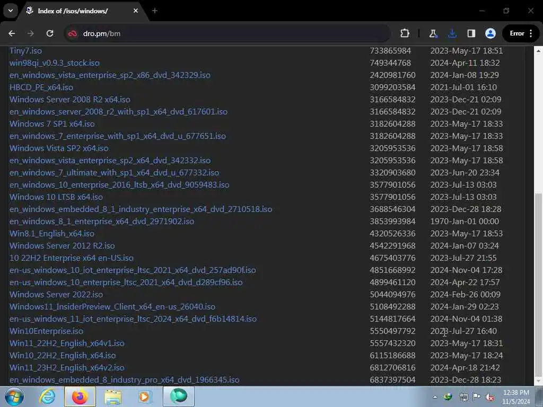Open the Windows Start menu
The width and height of the screenshot is (543, 407).
[14, 396]
